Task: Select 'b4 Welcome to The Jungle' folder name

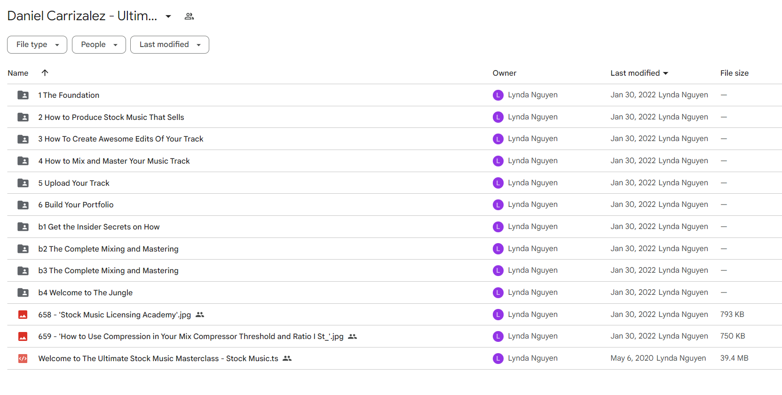Action: click(x=85, y=292)
